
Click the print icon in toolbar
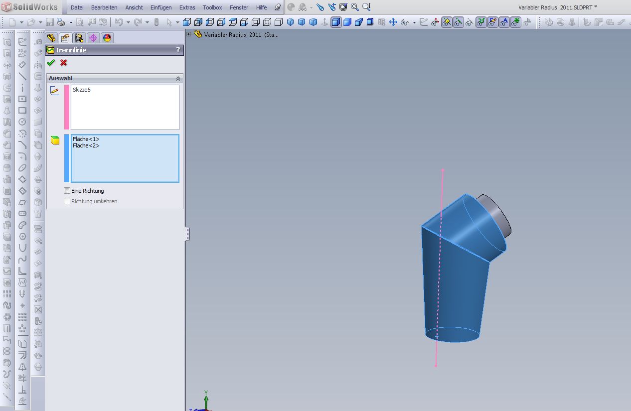pyautogui.click(x=61, y=22)
